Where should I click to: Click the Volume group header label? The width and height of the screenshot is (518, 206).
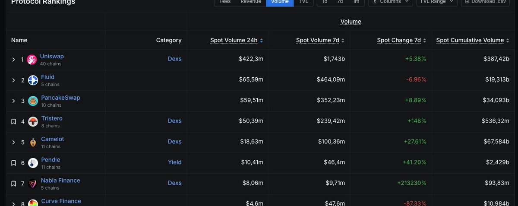351,22
